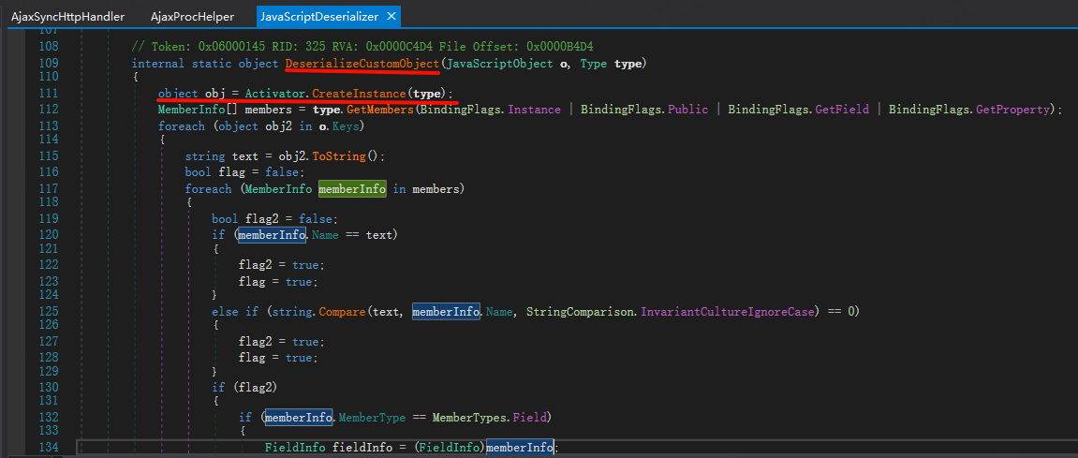
Task: Click the Compare method on string
Action: (x=346, y=310)
